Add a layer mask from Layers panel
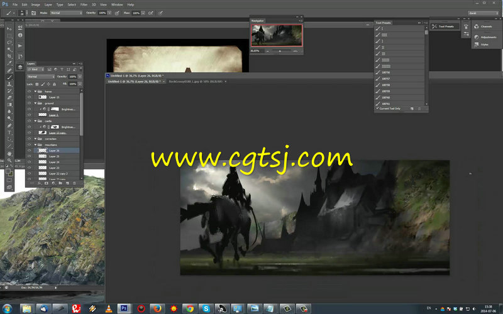 (46, 183)
